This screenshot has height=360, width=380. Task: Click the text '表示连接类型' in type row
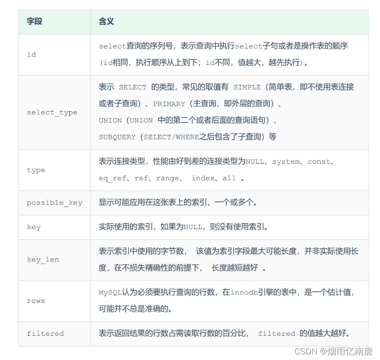click(122, 161)
